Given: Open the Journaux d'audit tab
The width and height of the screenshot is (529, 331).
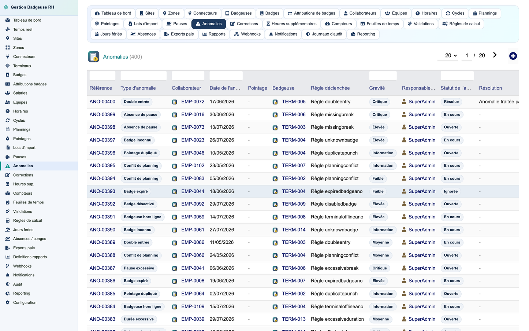Looking at the screenshot, I should [324, 34].
